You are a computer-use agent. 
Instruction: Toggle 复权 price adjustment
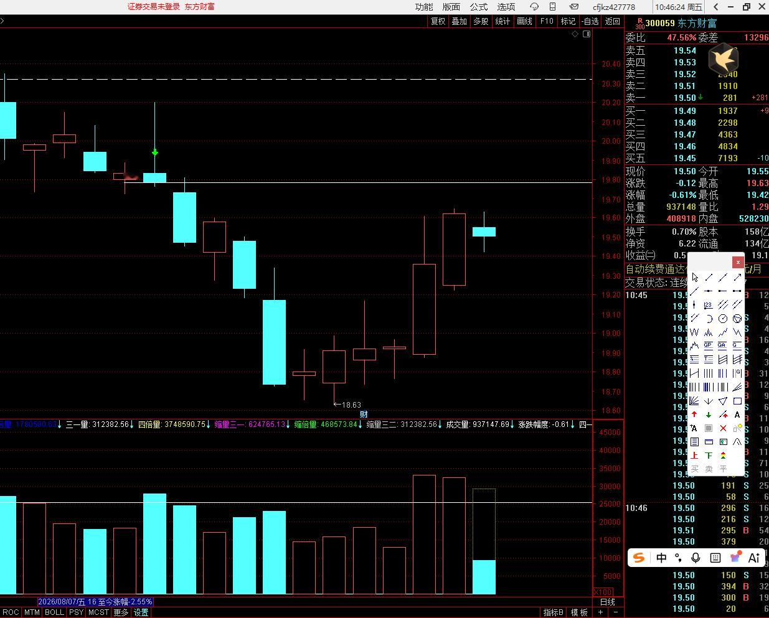point(438,21)
